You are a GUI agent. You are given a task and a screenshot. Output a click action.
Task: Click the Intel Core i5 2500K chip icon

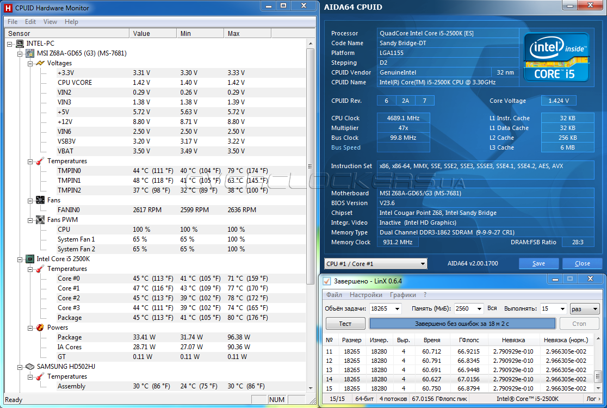pyautogui.click(x=30, y=259)
